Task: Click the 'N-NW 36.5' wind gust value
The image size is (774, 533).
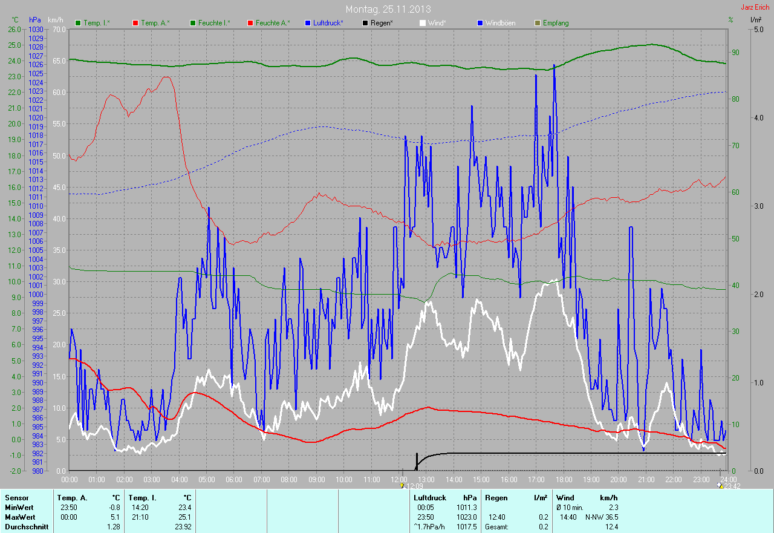Action: 602,517
